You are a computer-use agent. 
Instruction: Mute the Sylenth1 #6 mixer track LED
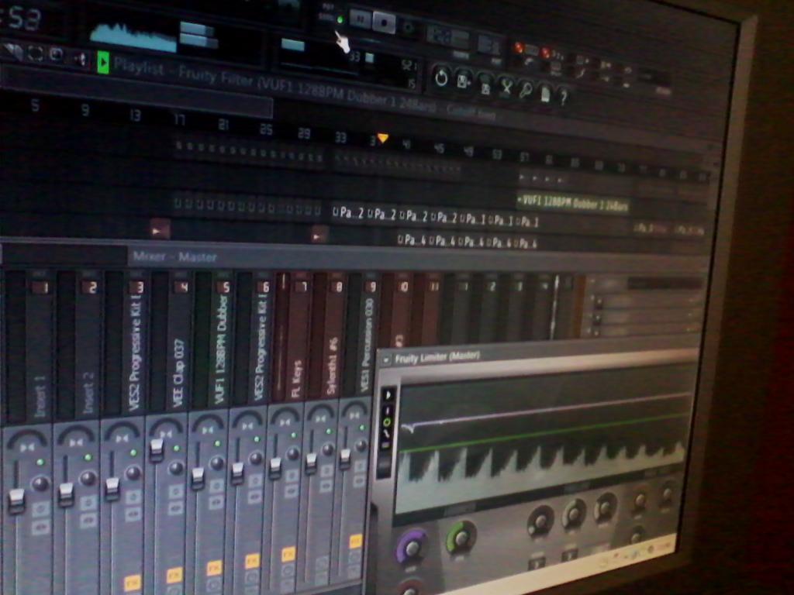[329, 432]
